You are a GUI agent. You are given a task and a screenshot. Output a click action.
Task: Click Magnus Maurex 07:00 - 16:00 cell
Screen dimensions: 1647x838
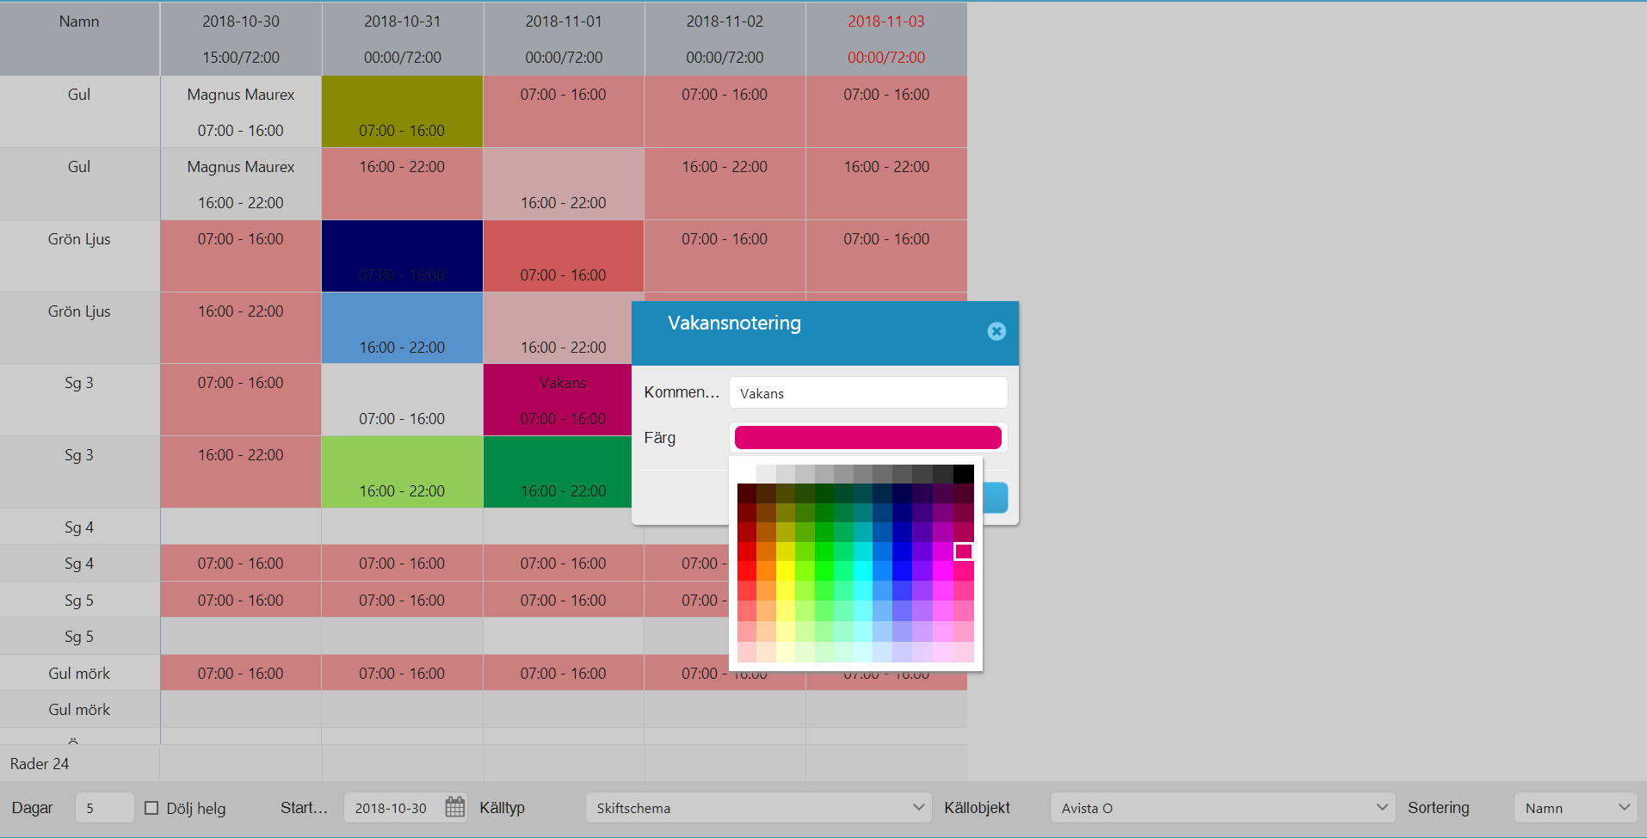(241, 112)
